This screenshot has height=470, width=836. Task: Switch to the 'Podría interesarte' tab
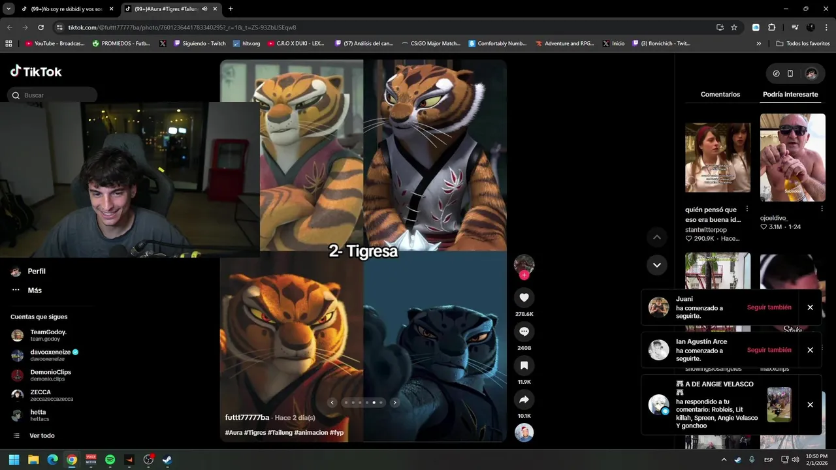coord(790,95)
